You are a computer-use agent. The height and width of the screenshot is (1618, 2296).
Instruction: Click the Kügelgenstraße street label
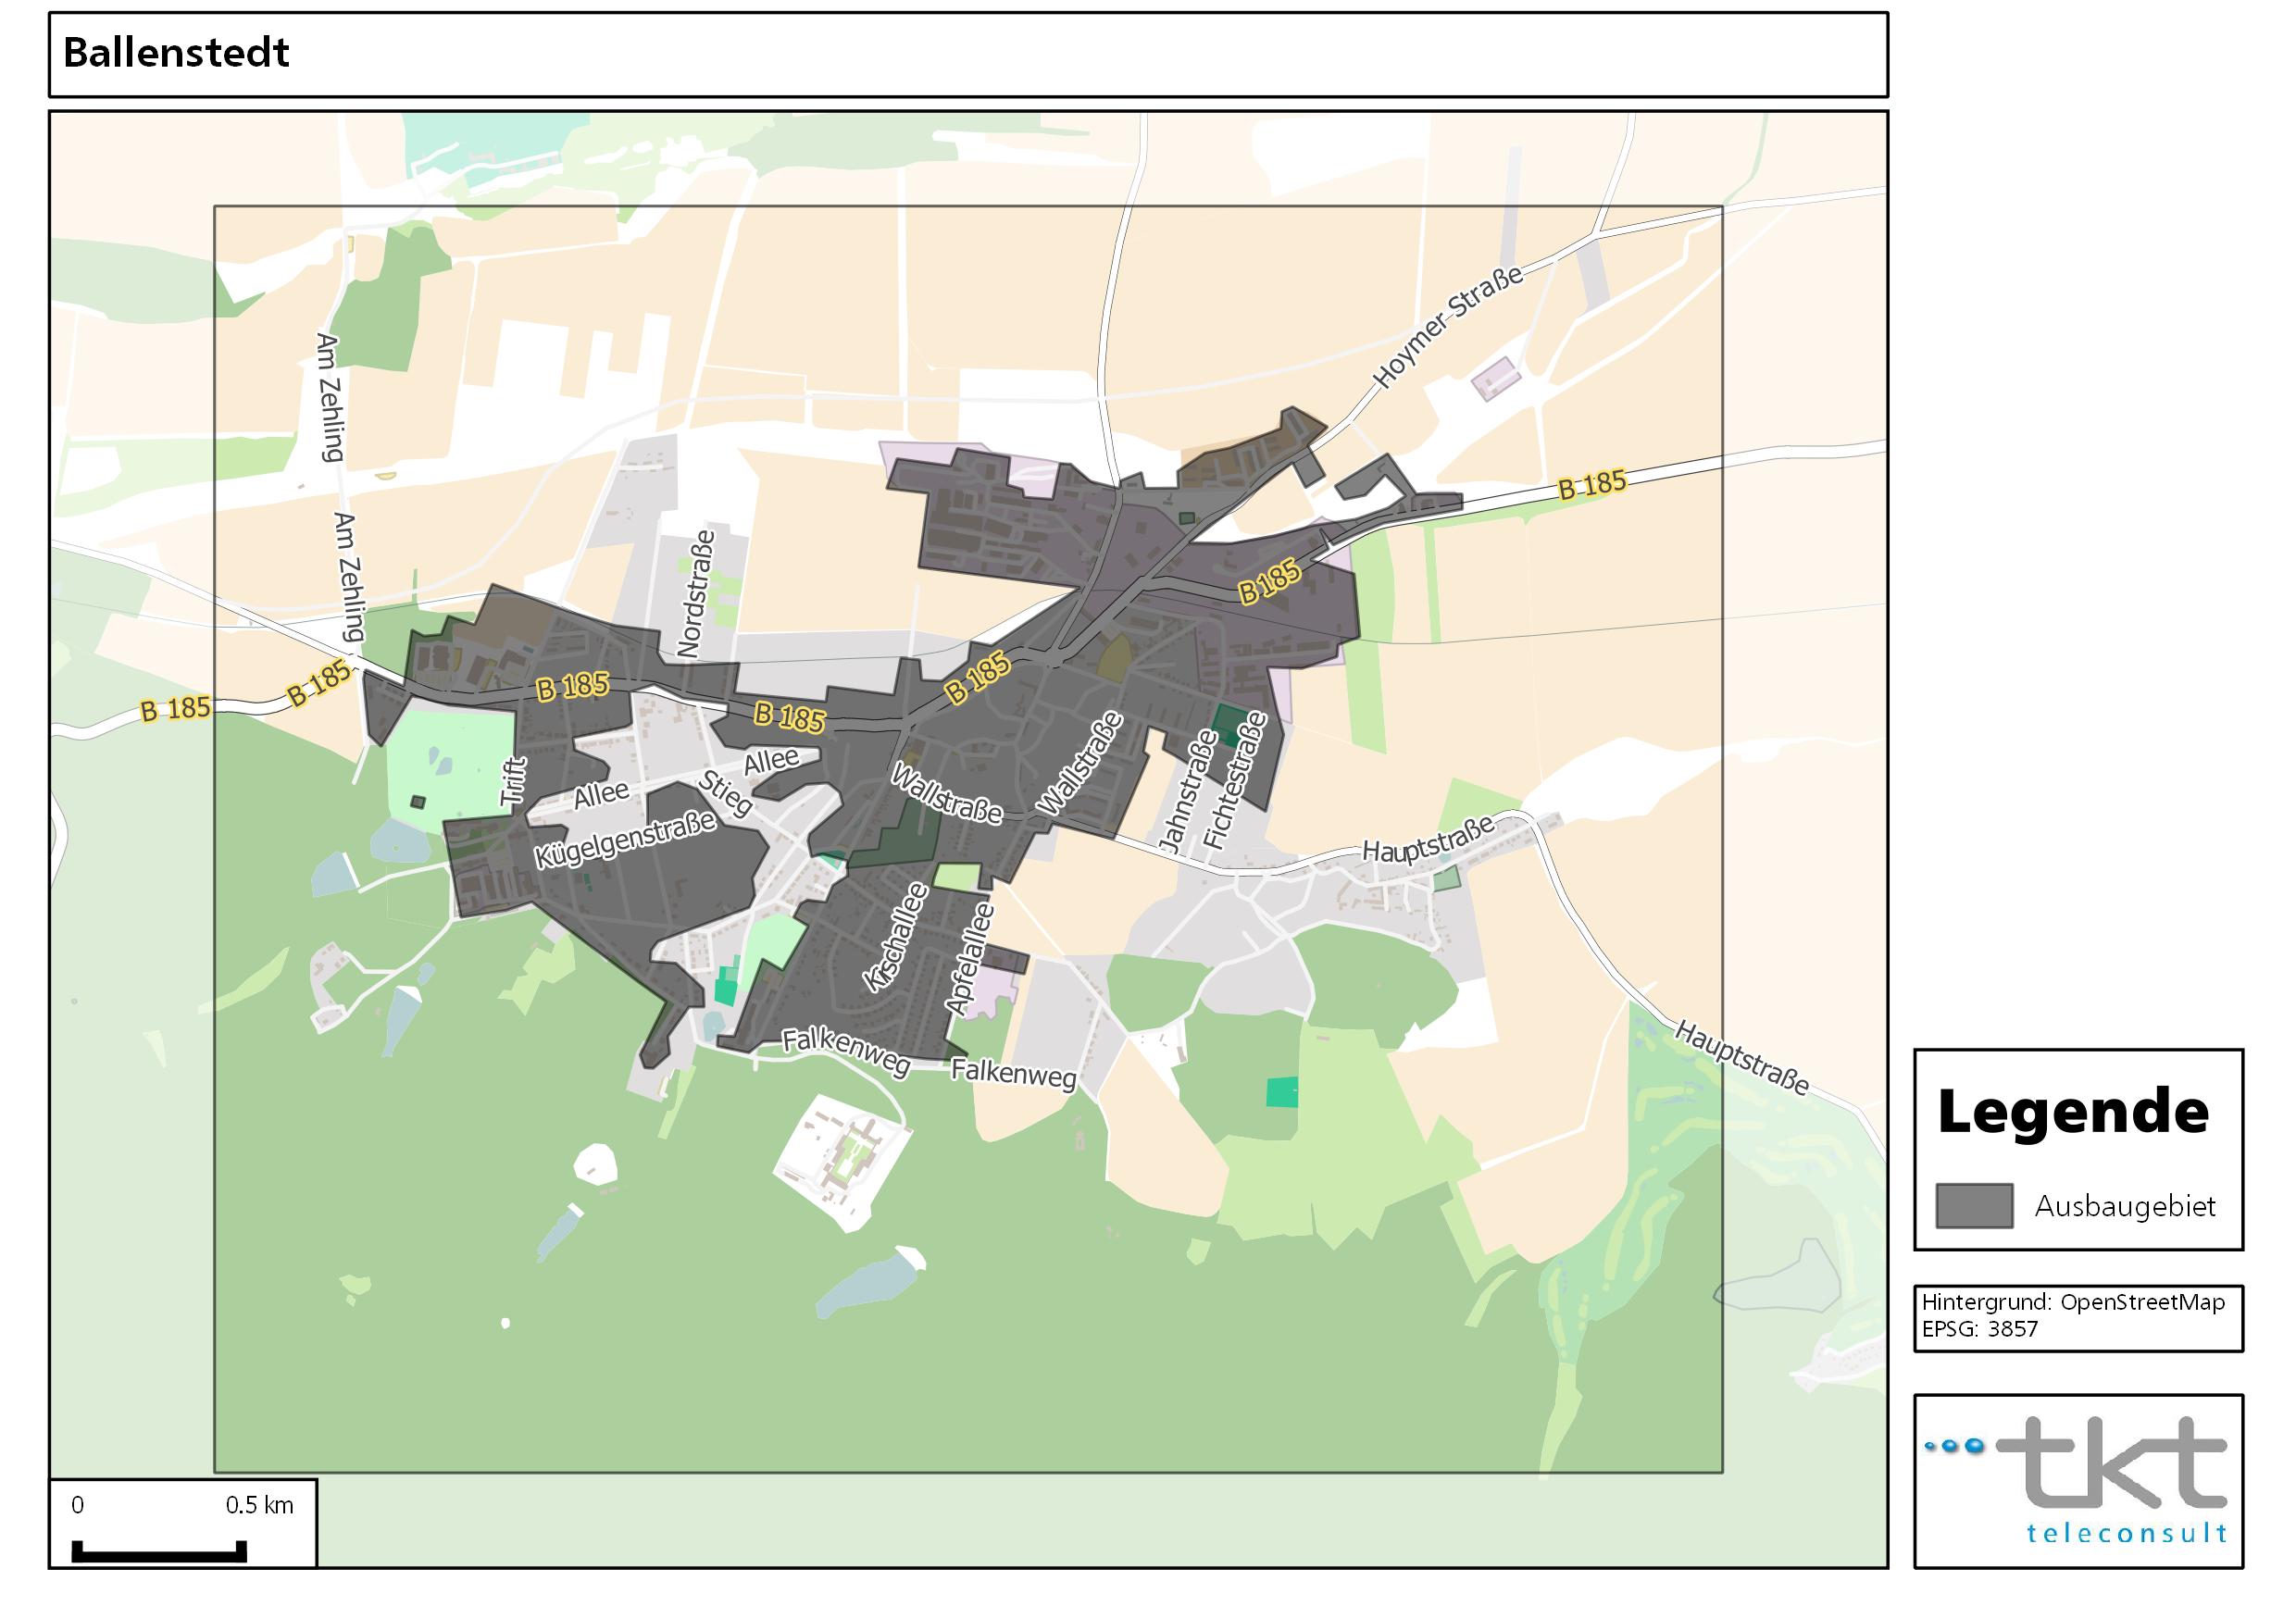pyautogui.click(x=626, y=838)
